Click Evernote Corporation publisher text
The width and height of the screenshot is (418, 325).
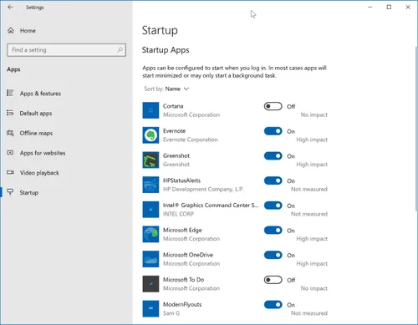pyautogui.click(x=191, y=140)
